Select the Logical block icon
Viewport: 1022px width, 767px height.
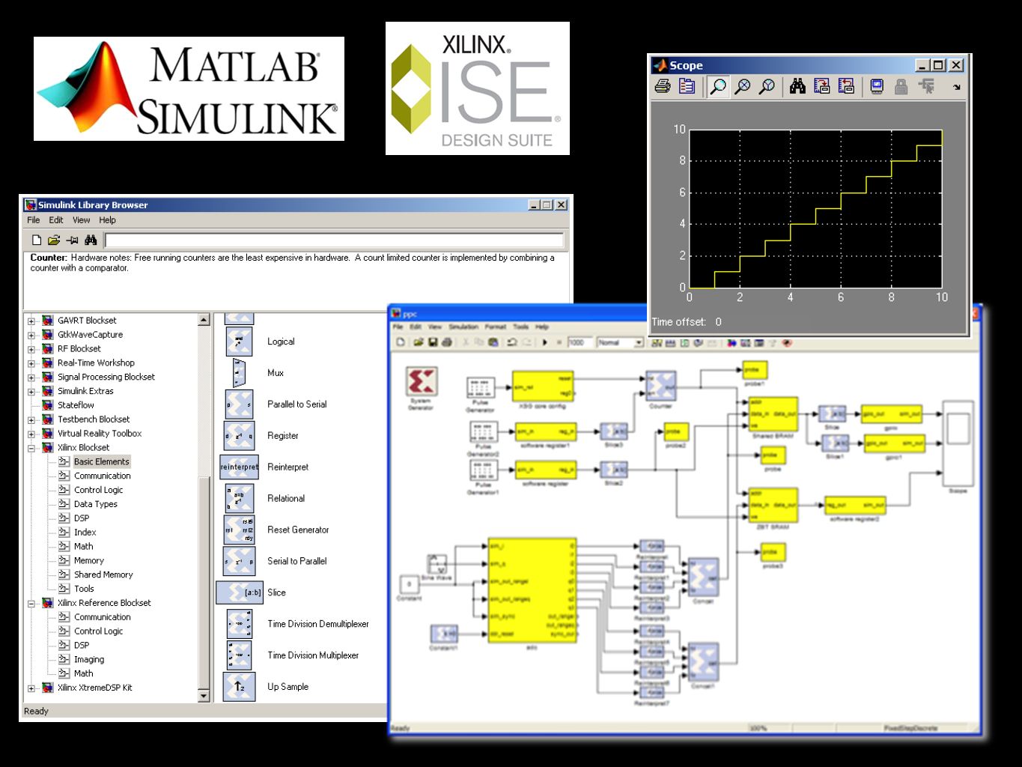(240, 342)
